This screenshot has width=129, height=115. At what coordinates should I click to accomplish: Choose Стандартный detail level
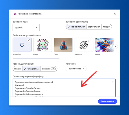pos(32,69)
